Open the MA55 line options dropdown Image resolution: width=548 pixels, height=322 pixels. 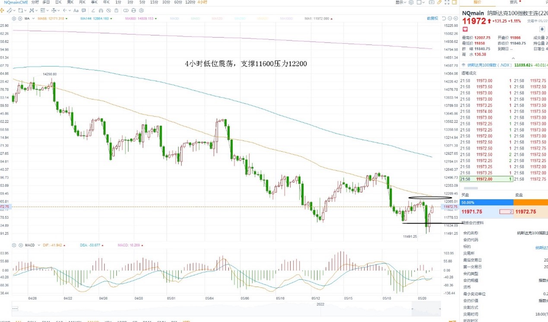pos(67,19)
